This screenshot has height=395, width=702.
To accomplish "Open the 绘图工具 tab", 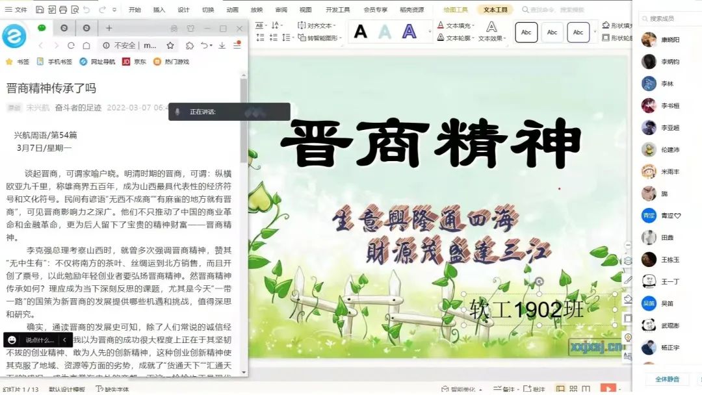I will click(x=455, y=9).
